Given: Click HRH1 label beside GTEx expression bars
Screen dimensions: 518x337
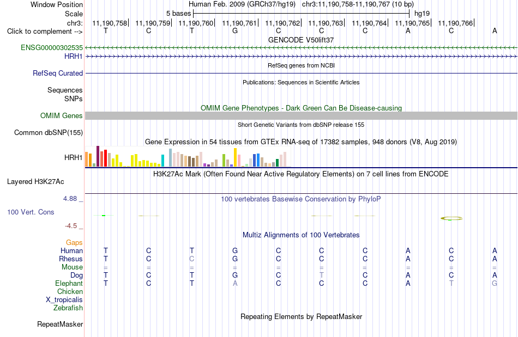Looking at the screenshot, I should click(74, 158).
